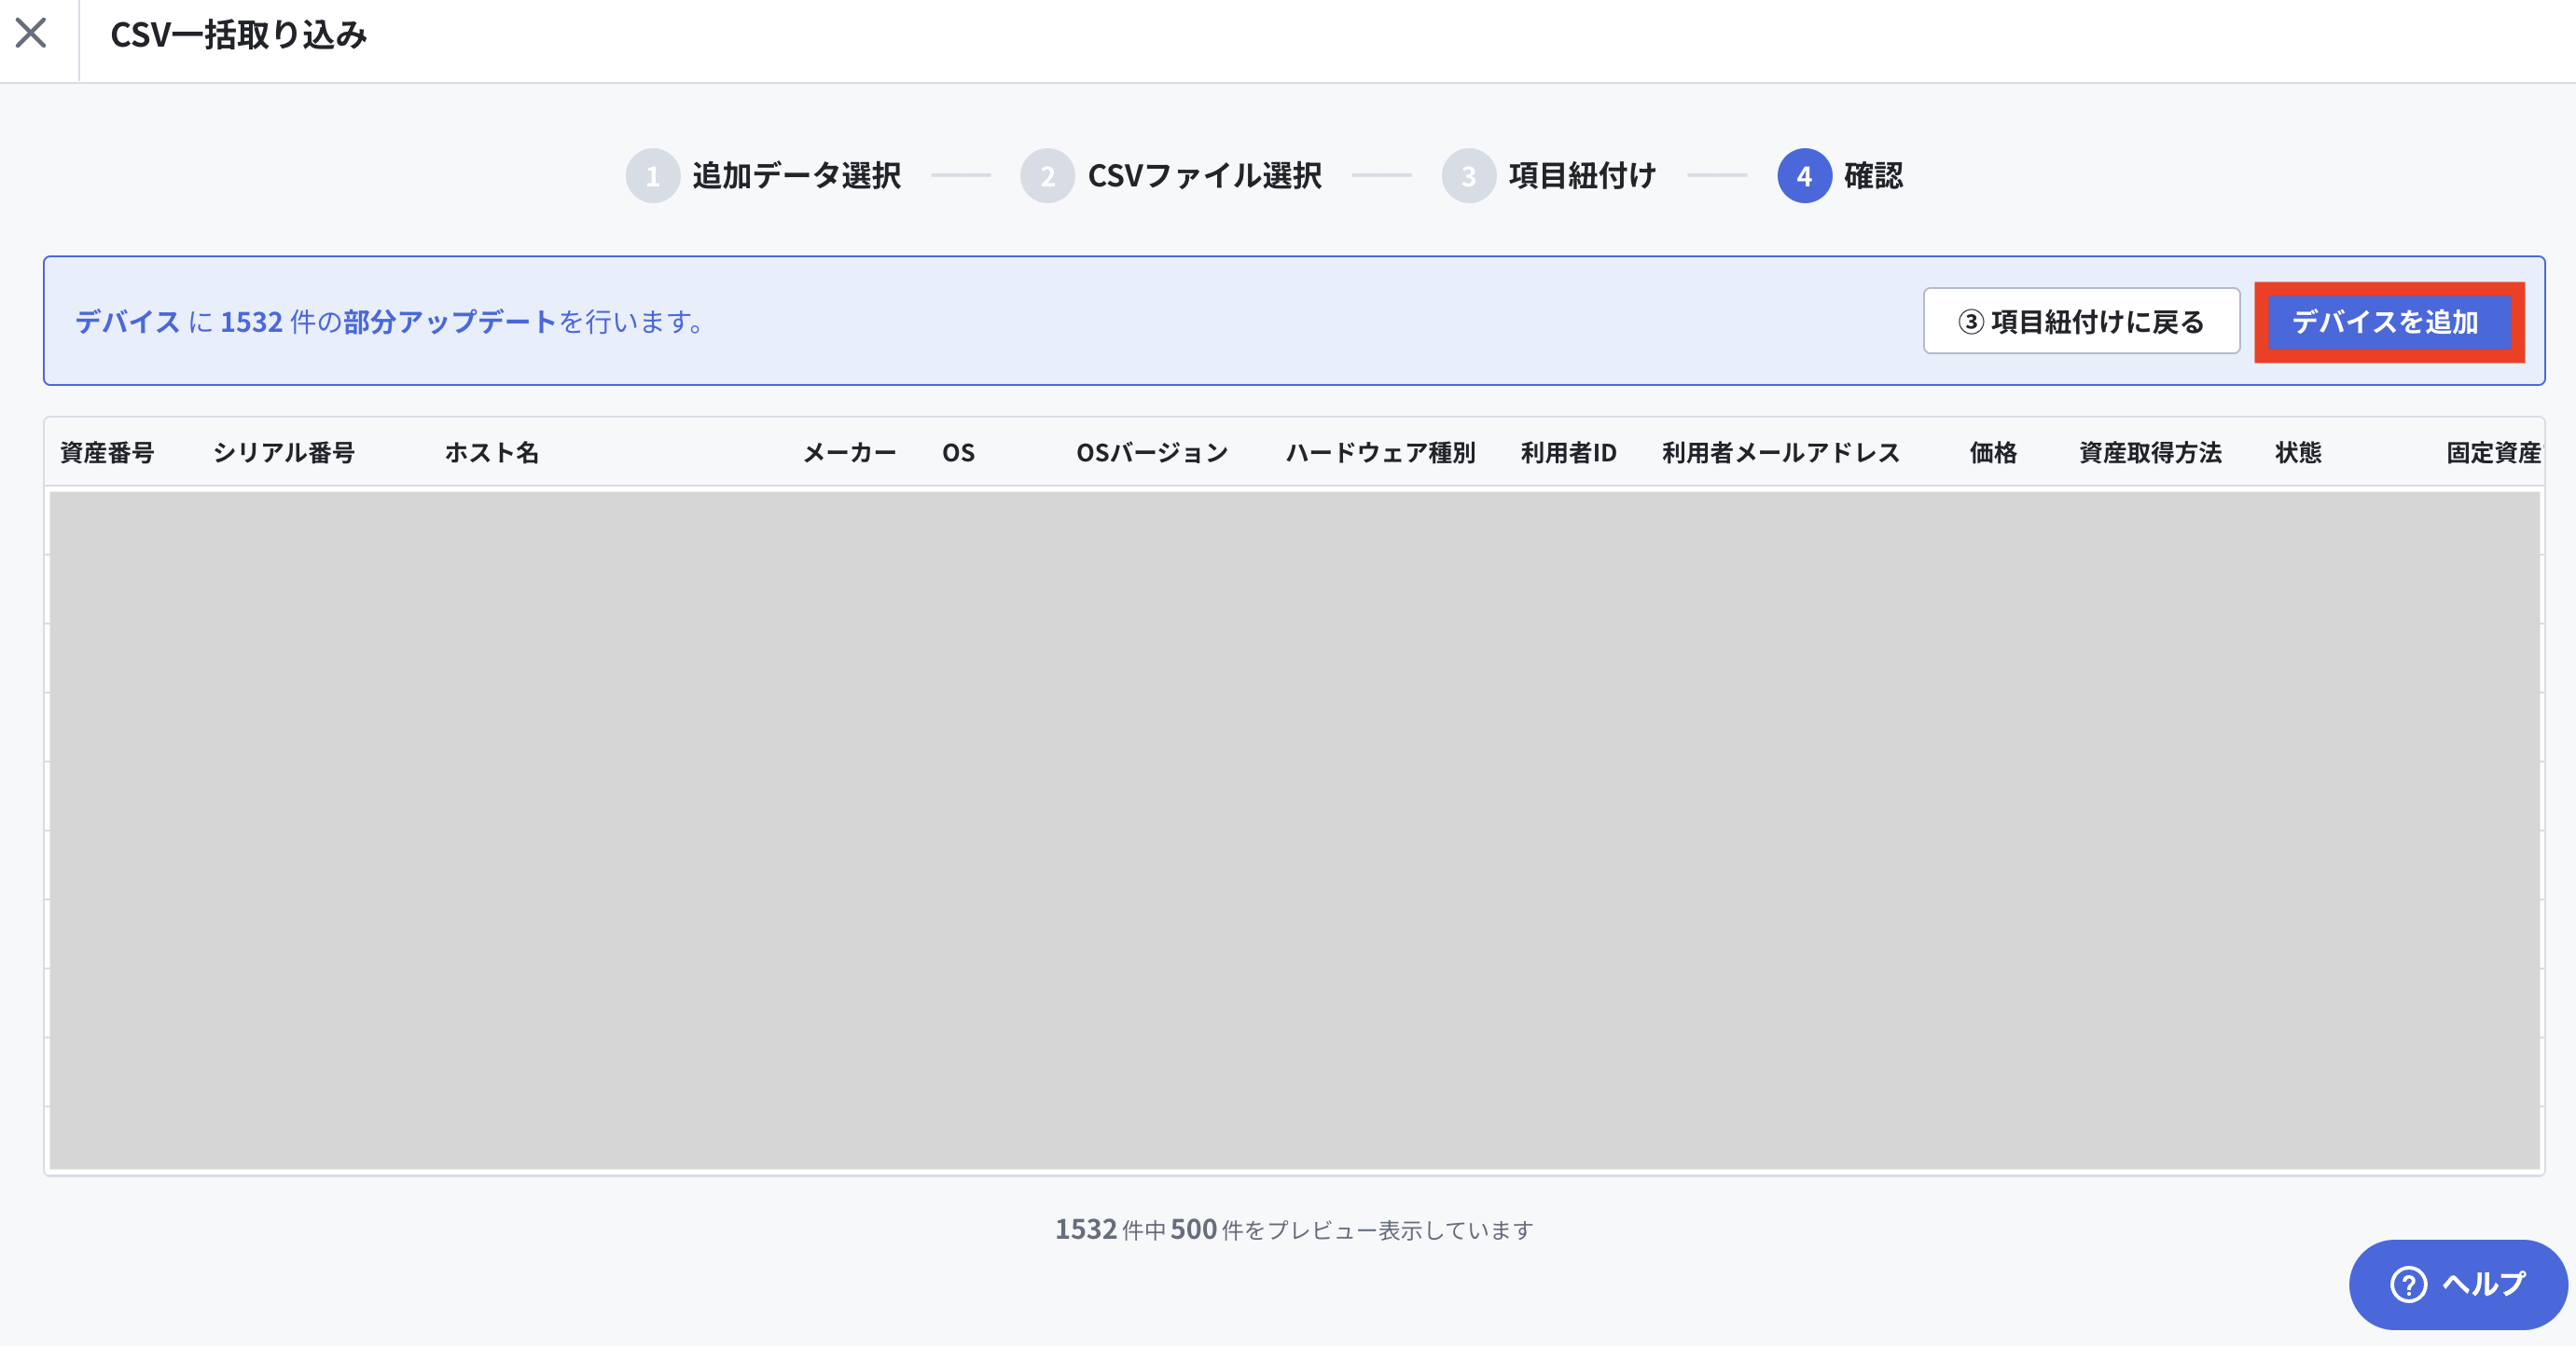Click the 部分アップデート message text
Screen dimensions: 2576x1346
[449, 322]
